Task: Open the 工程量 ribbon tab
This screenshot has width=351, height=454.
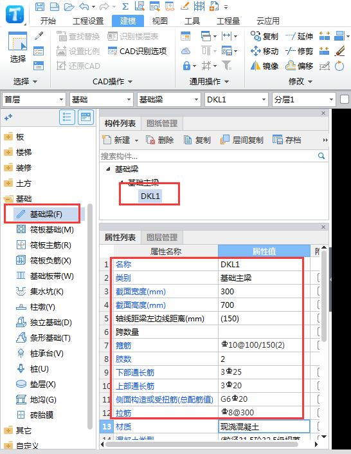Action: (x=228, y=21)
